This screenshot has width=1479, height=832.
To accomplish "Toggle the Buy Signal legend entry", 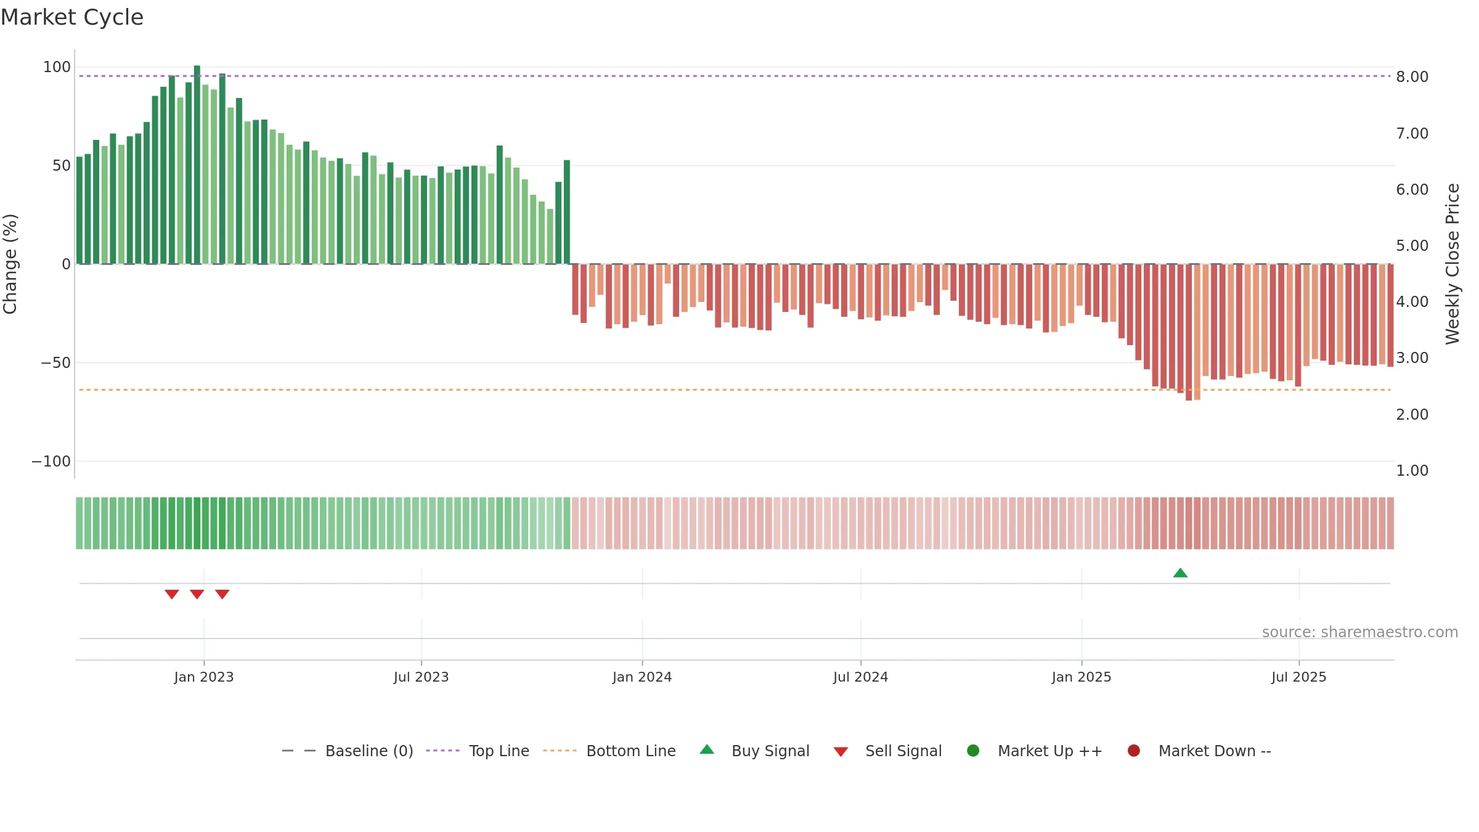I will [x=755, y=751].
